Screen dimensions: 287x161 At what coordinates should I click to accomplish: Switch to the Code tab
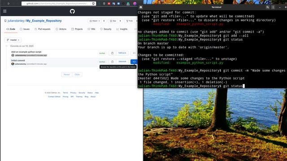(x=11, y=29)
